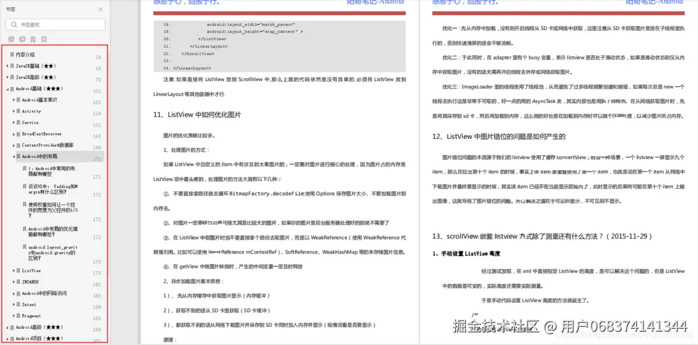This screenshot has height=345, width=698.
Task: Click the plain bookmark icon in panel toolbar
Action: (44, 39)
